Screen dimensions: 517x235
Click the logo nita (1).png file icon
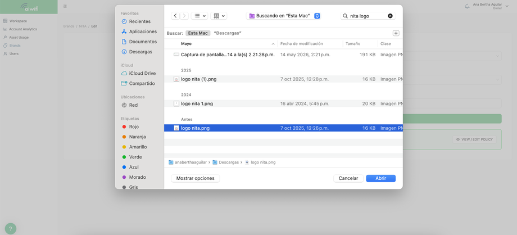176,79
